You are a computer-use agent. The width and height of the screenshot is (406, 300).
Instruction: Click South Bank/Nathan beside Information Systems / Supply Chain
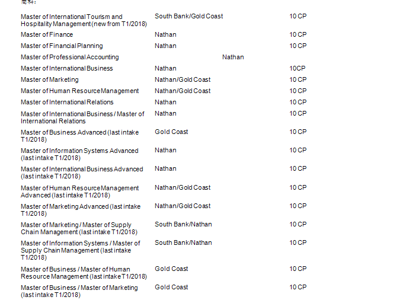pyautogui.click(x=183, y=242)
